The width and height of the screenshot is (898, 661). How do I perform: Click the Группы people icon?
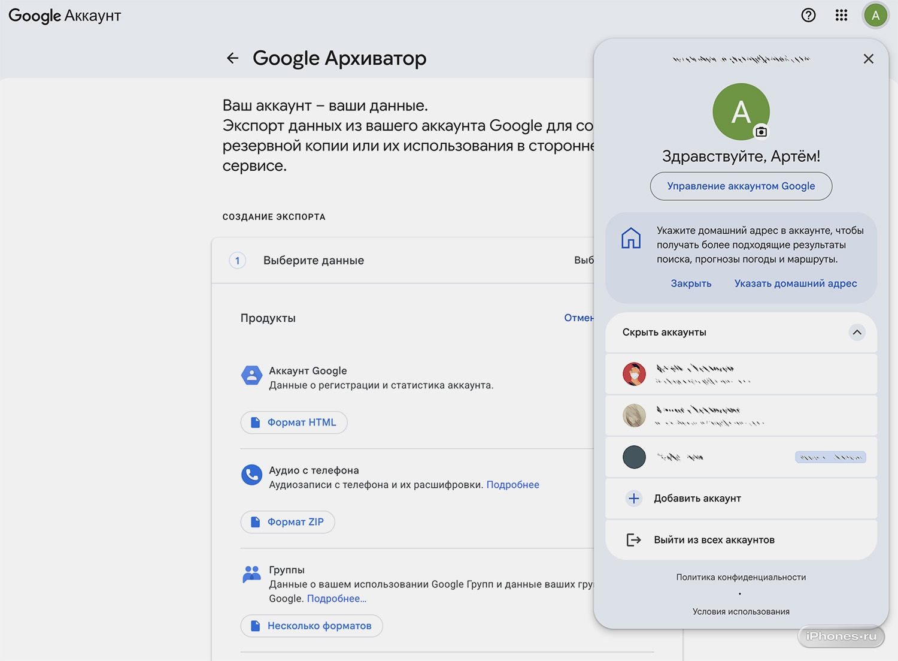(x=251, y=574)
